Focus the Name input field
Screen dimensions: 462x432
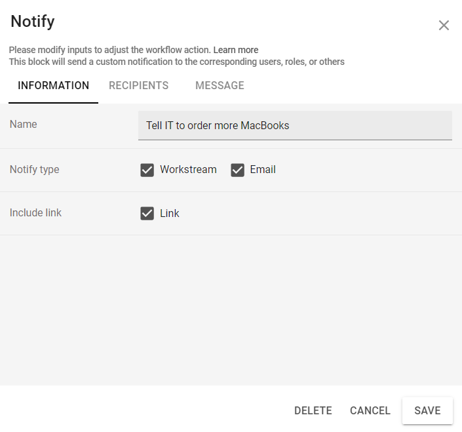click(x=295, y=125)
